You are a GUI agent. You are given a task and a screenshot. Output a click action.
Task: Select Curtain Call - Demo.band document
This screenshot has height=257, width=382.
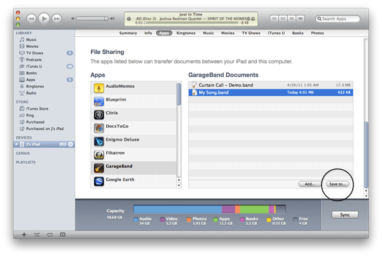pos(270,85)
